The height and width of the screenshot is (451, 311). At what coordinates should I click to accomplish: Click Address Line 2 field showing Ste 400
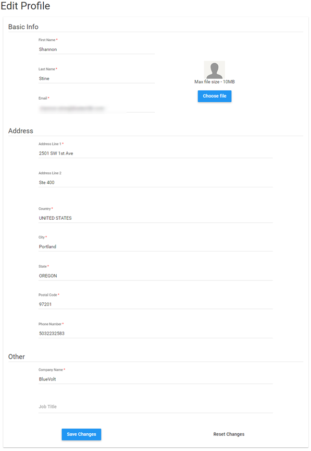pos(156,183)
